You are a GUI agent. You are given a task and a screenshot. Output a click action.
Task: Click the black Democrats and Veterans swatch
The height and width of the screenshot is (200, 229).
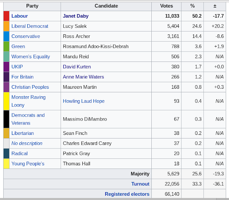click(6, 119)
